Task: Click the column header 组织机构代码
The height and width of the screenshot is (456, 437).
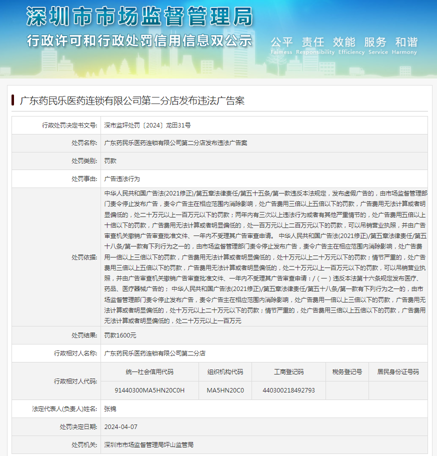Action: coord(225,371)
